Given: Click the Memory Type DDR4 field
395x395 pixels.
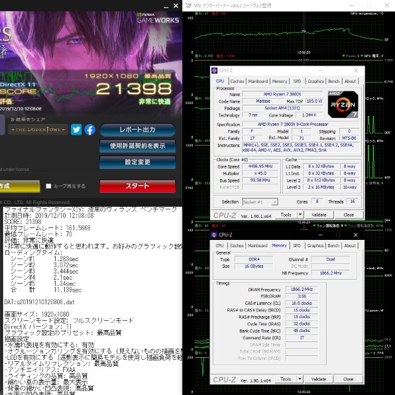Looking at the screenshot, I should click(x=254, y=259).
